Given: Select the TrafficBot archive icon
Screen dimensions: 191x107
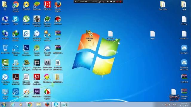Looking at the screenshot, I should point(184,78).
